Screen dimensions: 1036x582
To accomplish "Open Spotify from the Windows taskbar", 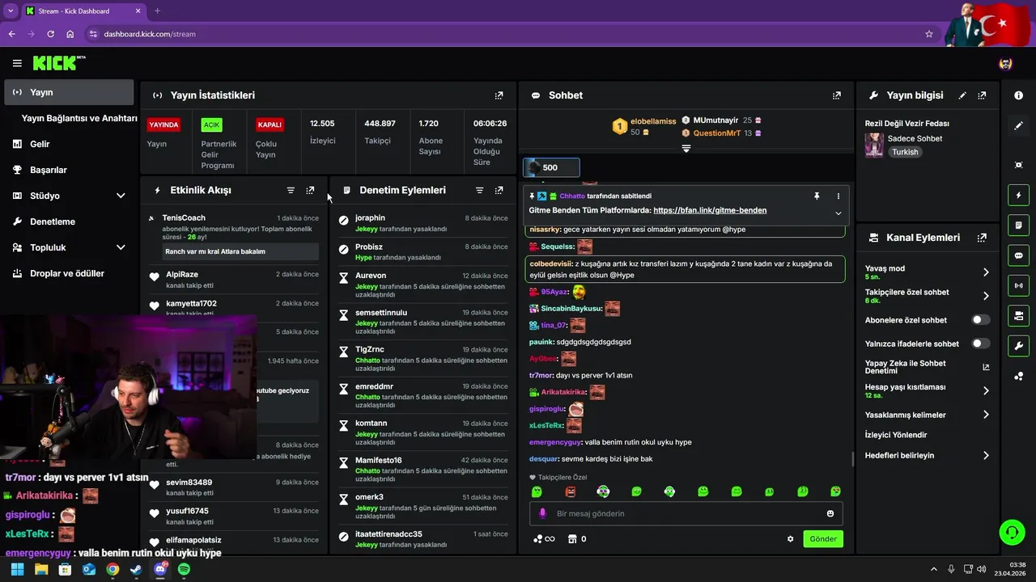I will [x=184, y=569].
